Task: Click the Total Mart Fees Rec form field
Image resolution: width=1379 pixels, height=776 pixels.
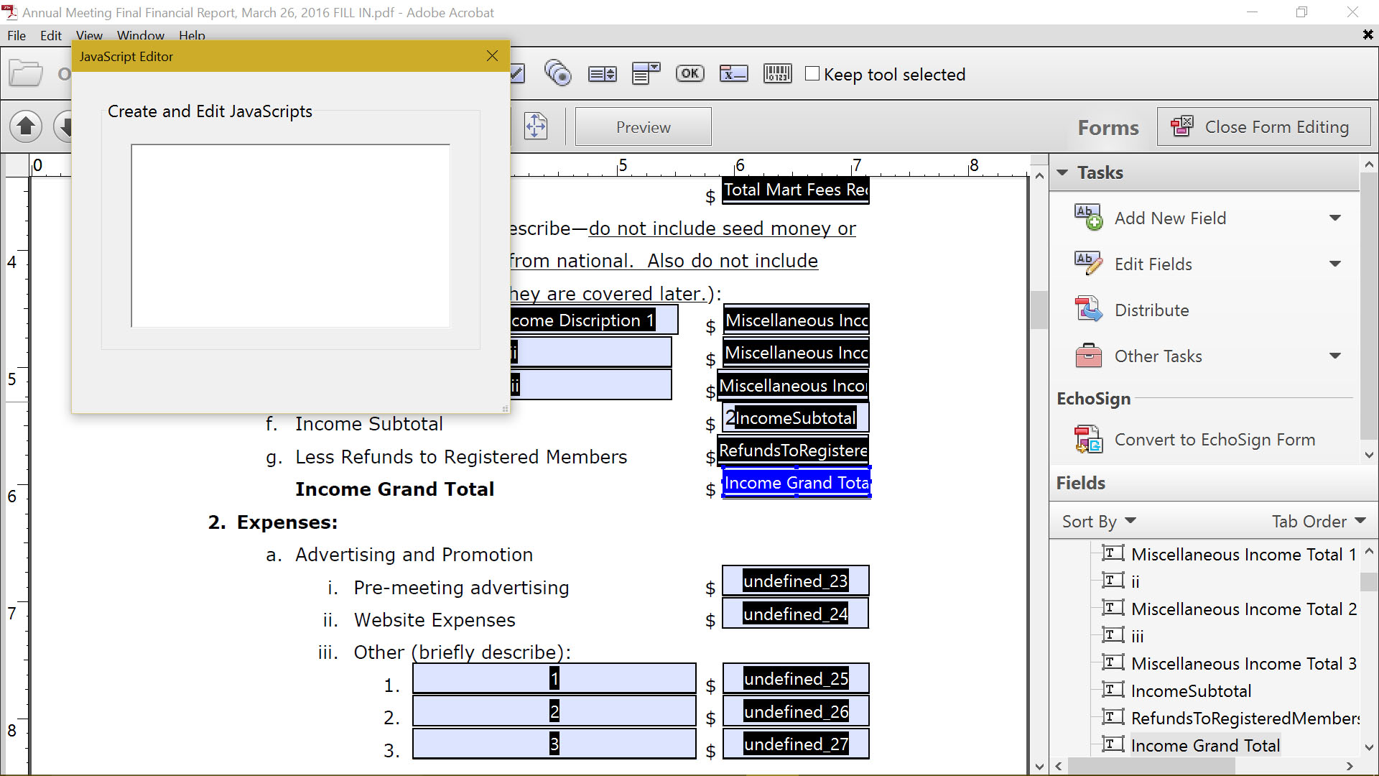Action: point(795,190)
